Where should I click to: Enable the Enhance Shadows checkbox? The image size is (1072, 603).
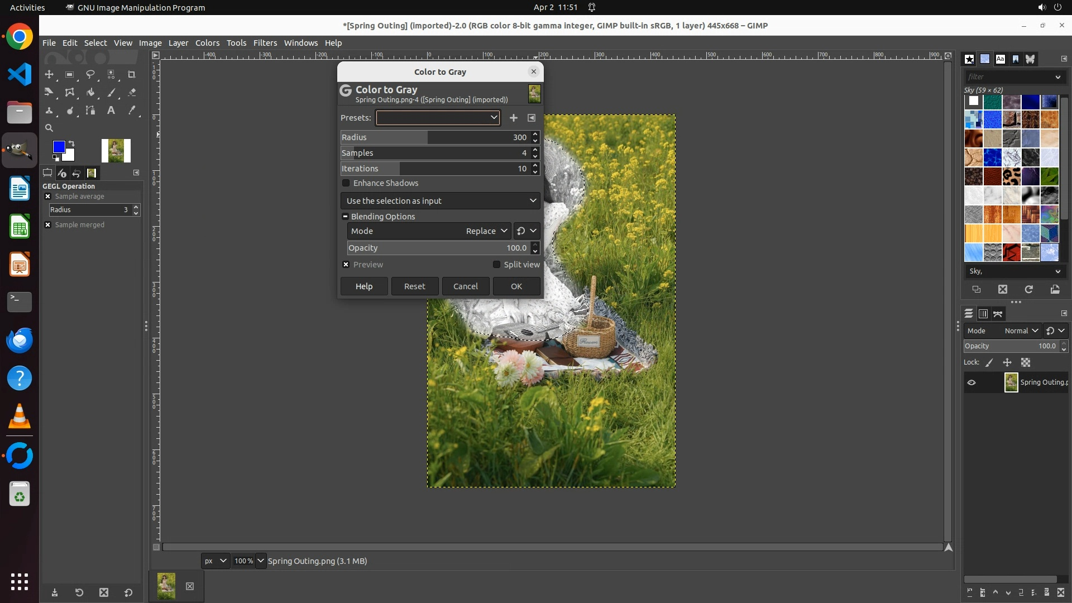pyautogui.click(x=346, y=183)
